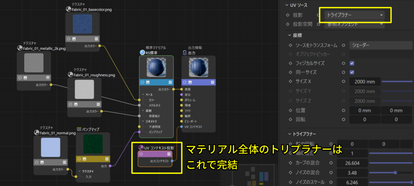Click the サイズ X 2000 mm input field
This screenshot has width=414, height=186.
pos(365,82)
